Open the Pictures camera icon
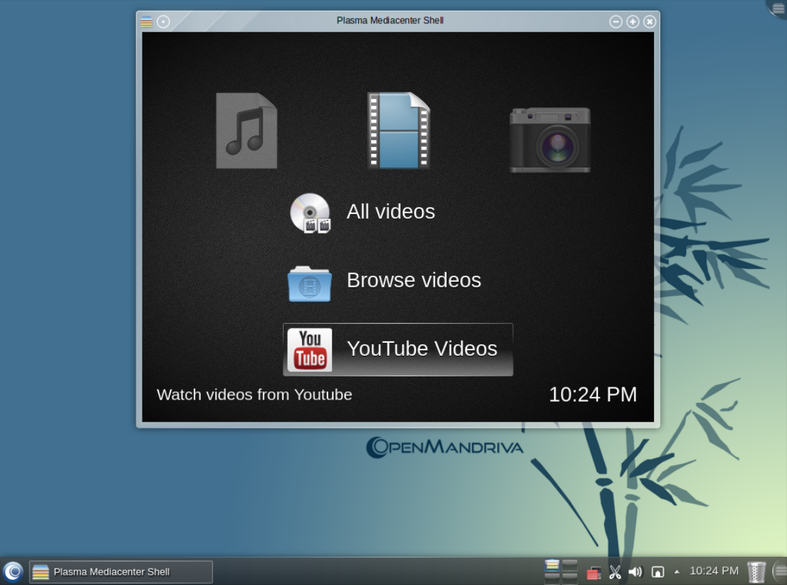 click(549, 140)
